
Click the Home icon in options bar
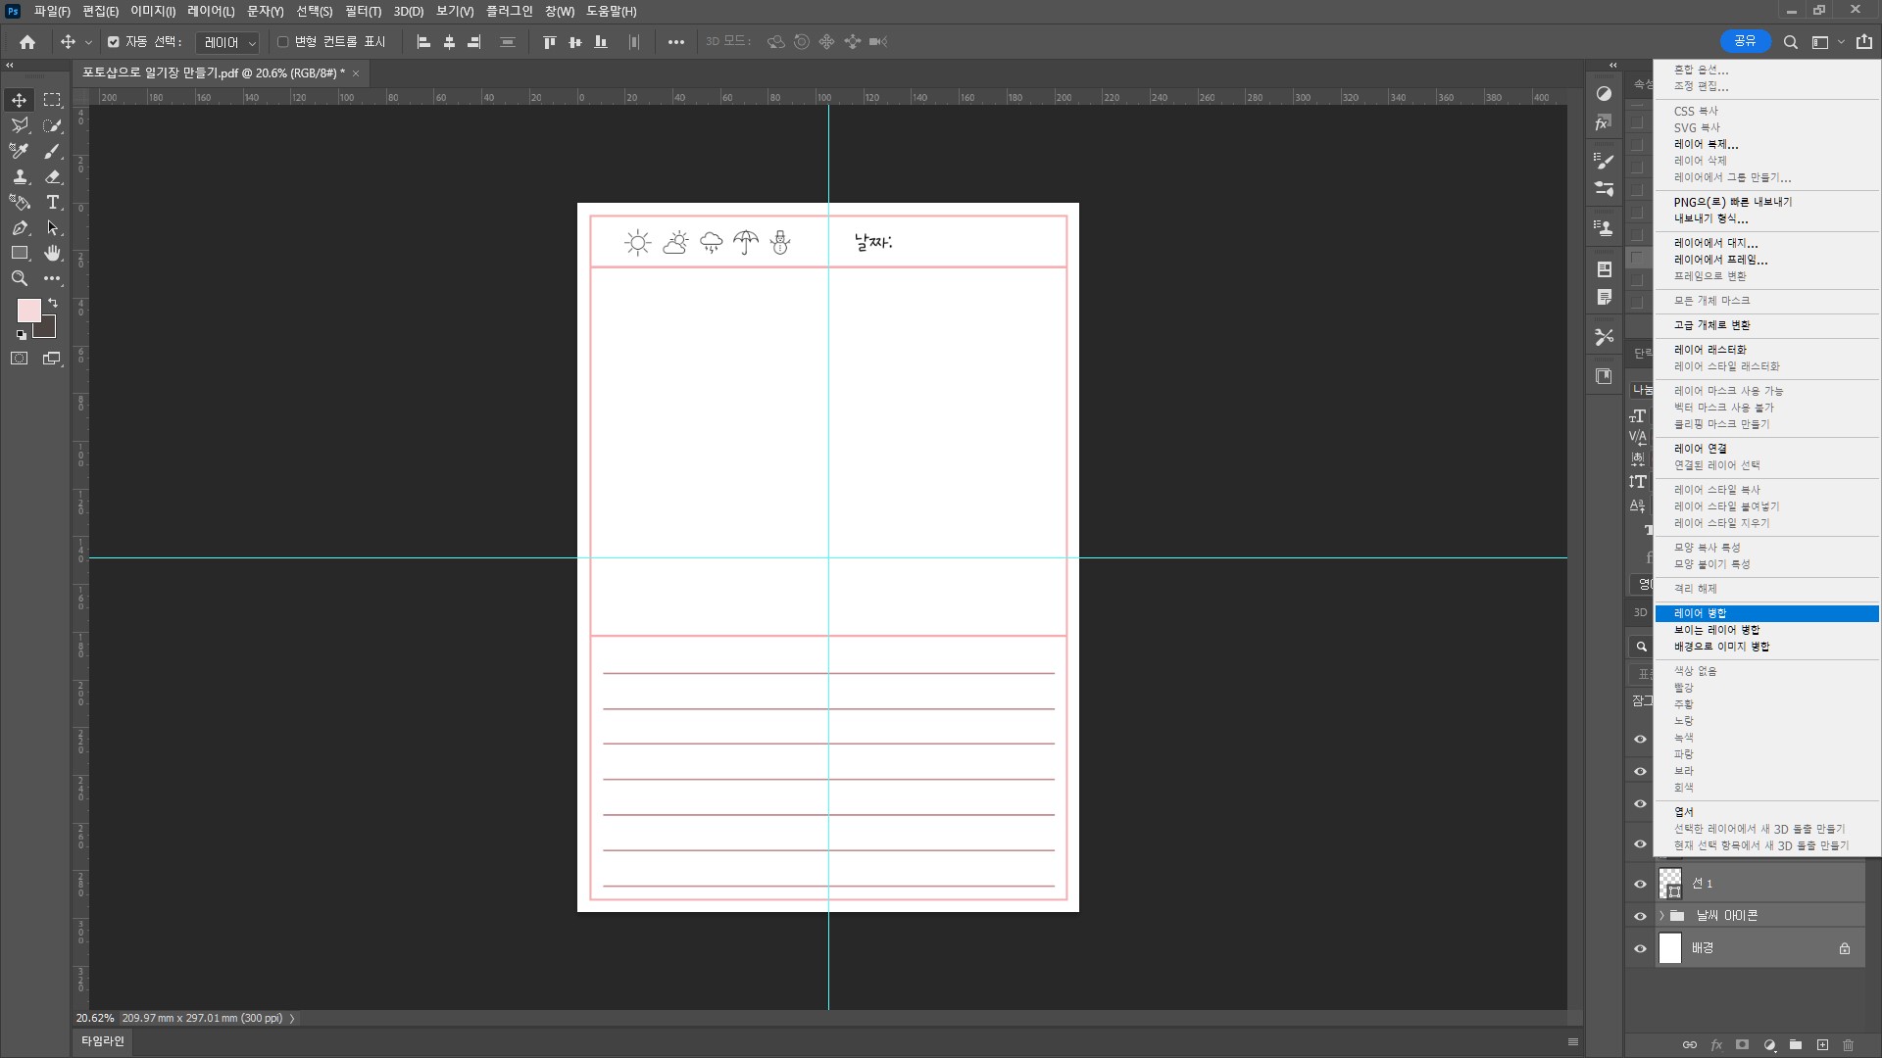tap(27, 42)
